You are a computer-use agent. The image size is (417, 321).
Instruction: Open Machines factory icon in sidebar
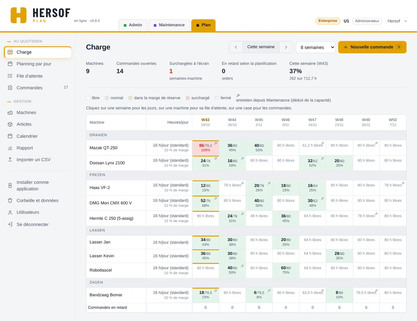(10, 112)
